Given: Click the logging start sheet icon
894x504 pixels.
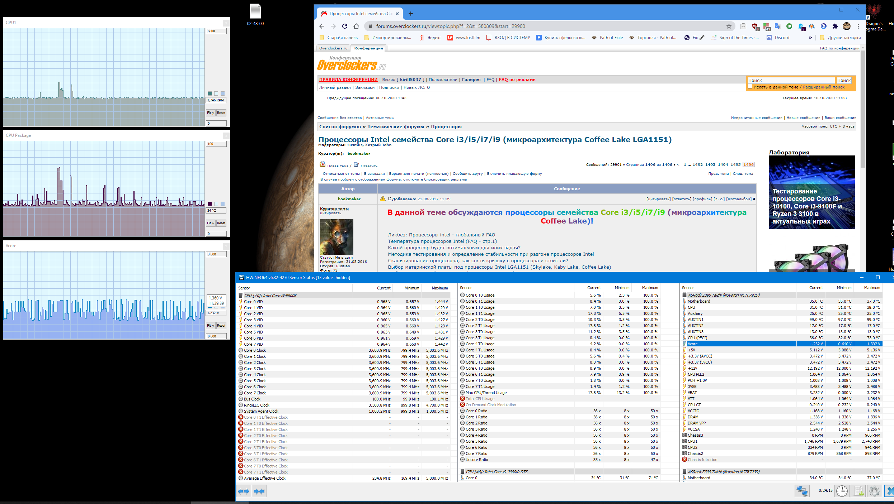Looking at the screenshot, I should tap(858, 491).
